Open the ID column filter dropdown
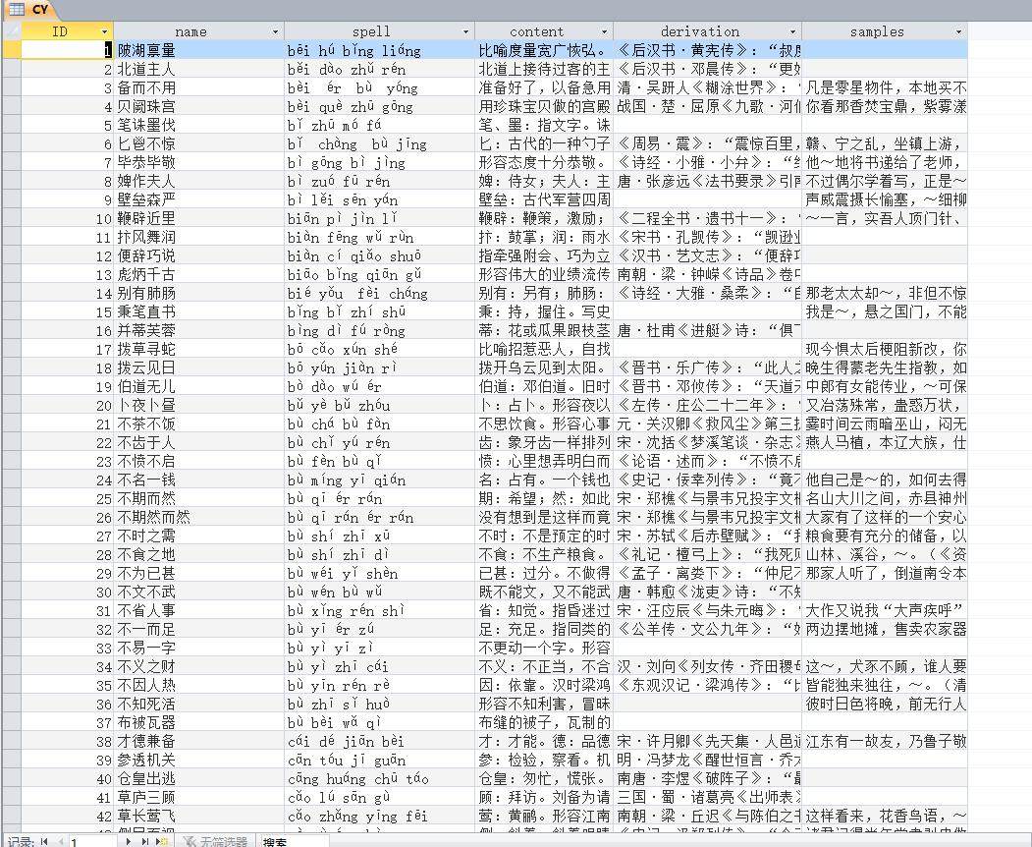Image resolution: width=1032 pixels, height=847 pixels. pyautogui.click(x=105, y=30)
